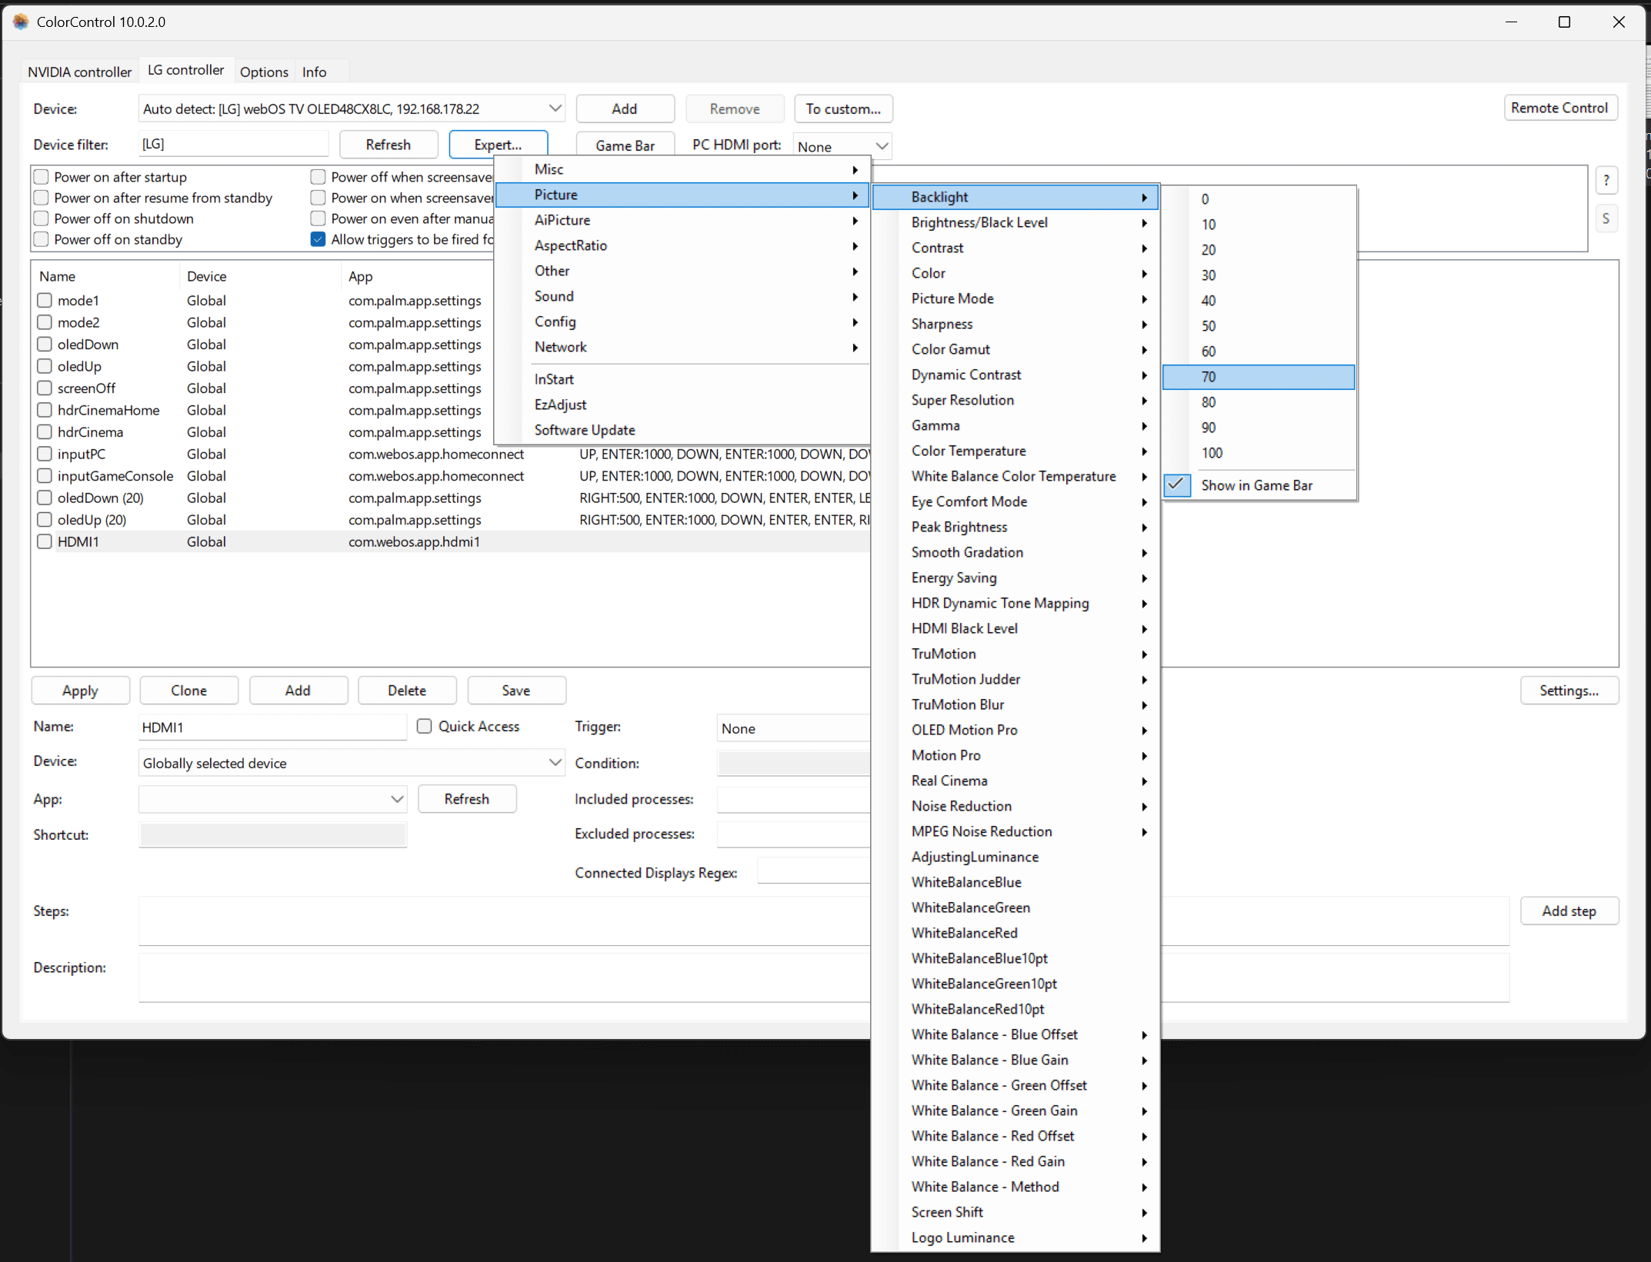
Task: Set backlight value to 70
Action: (1259, 377)
